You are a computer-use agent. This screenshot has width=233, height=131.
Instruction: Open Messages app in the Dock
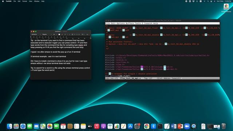(x=29, y=126)
